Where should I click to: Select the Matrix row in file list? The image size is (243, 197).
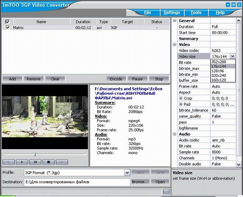coord(86,27)
